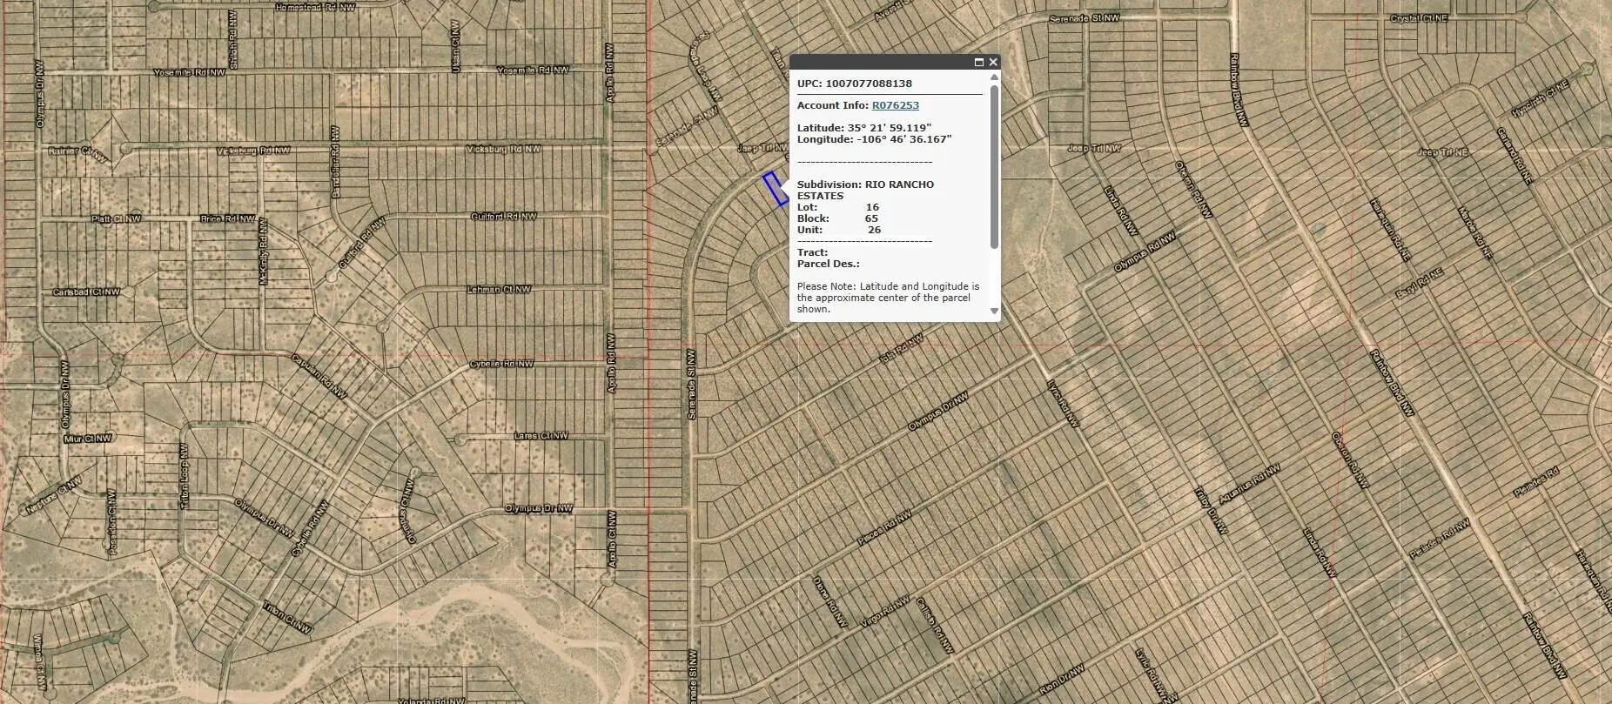1612x704 pixels.
Task: Click the popup scrollbar down arrow
Action: 994,311
